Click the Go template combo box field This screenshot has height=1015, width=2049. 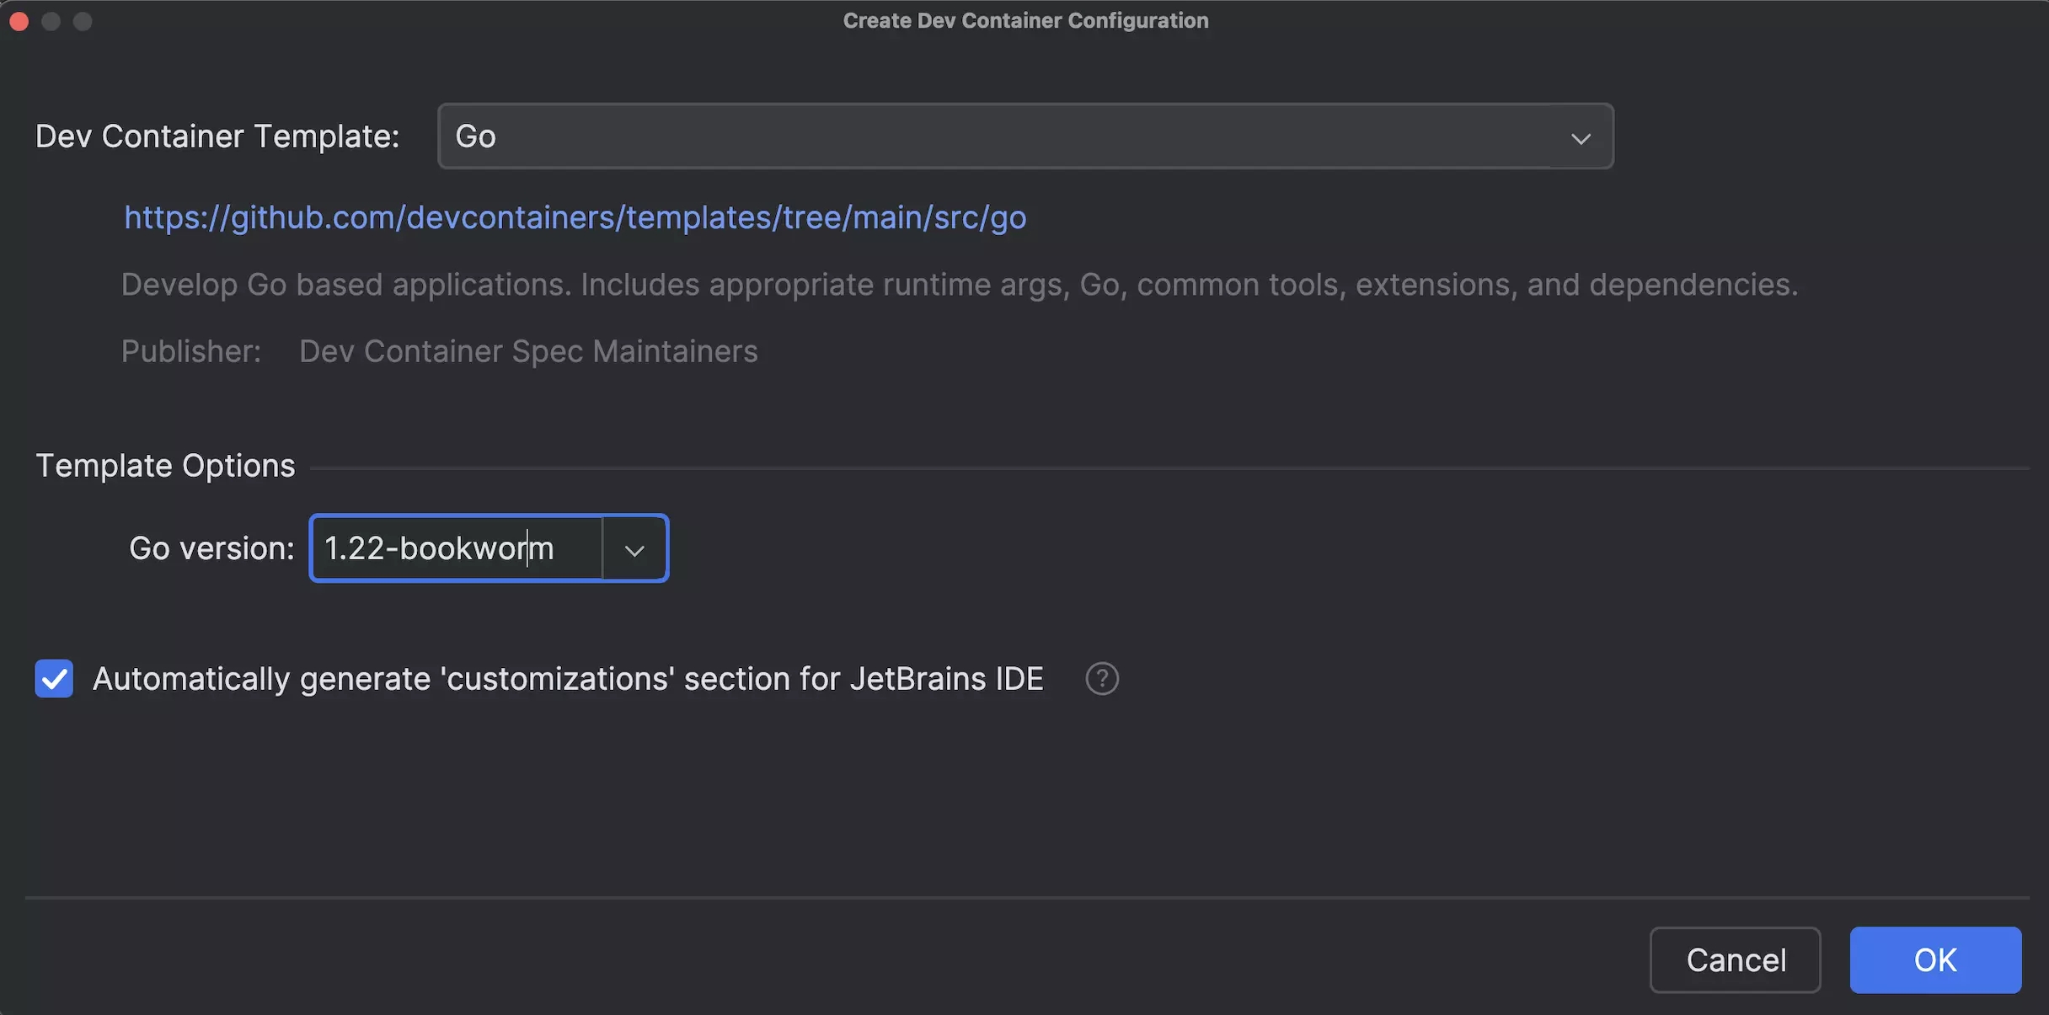coord(994,136)
